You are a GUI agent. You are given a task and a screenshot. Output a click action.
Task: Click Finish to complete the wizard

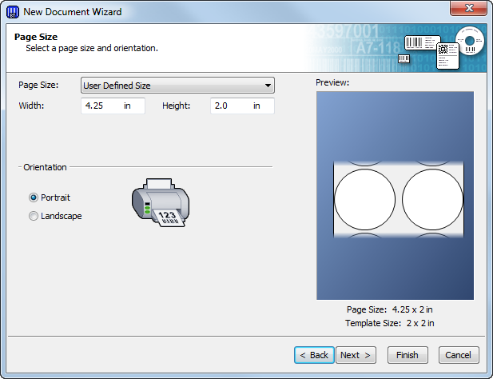[408, 355]
